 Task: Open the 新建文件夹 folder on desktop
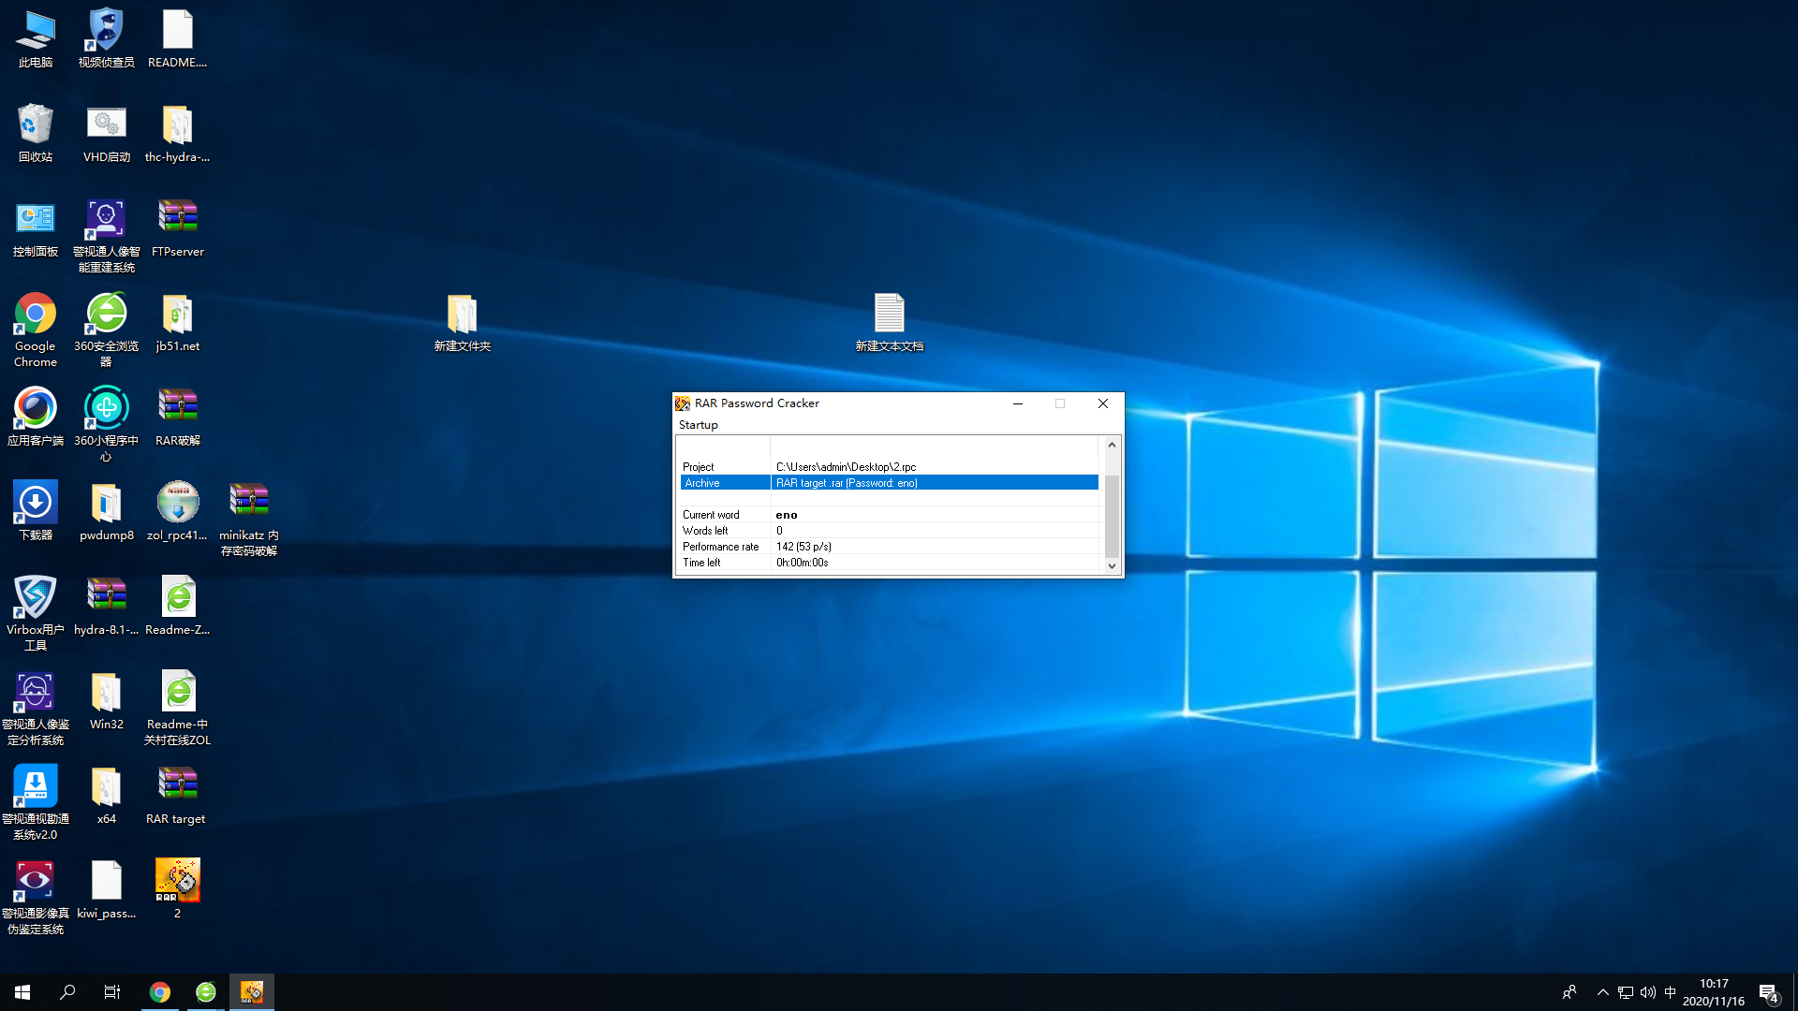point(462,314)
